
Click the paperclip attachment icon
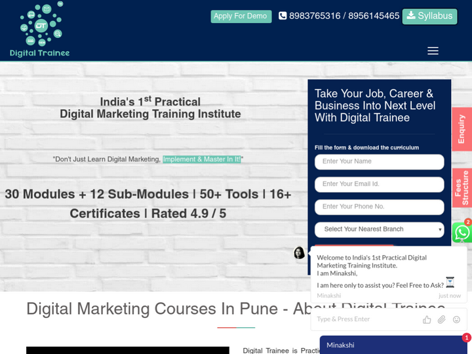(442, 319)
